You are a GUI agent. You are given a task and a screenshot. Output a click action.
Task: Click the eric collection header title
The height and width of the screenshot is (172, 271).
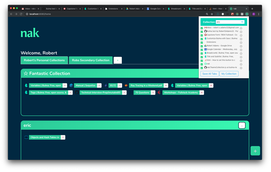pos(27,125)
